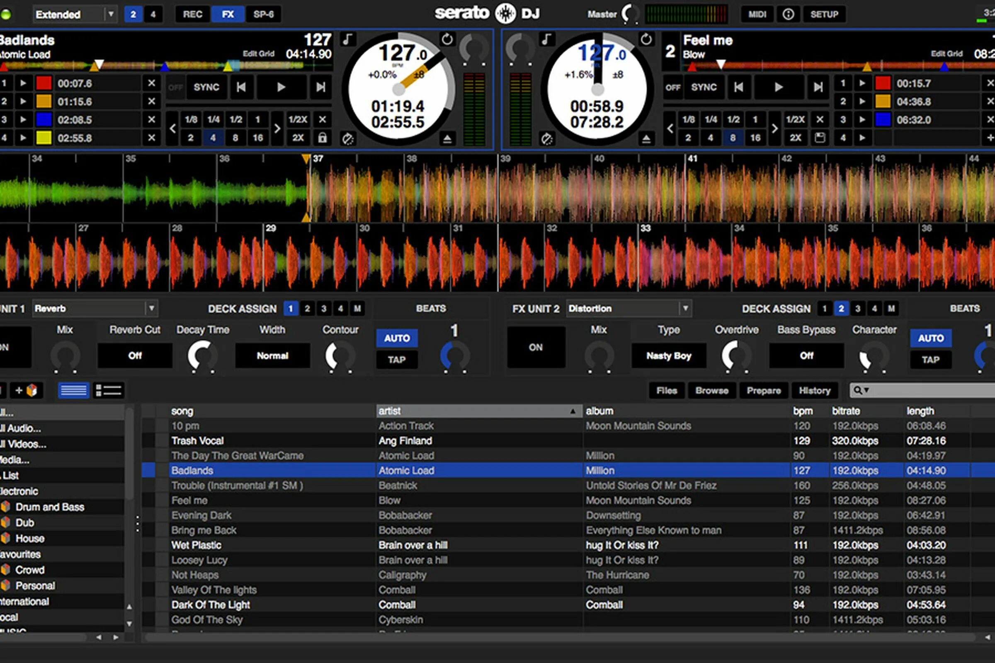This screenshot has width=995, height=663.
Task: Click the MIDI assign button
Action: 757,15
